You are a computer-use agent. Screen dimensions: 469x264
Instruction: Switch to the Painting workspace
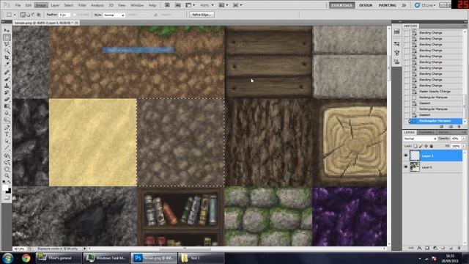click(388, 5)
